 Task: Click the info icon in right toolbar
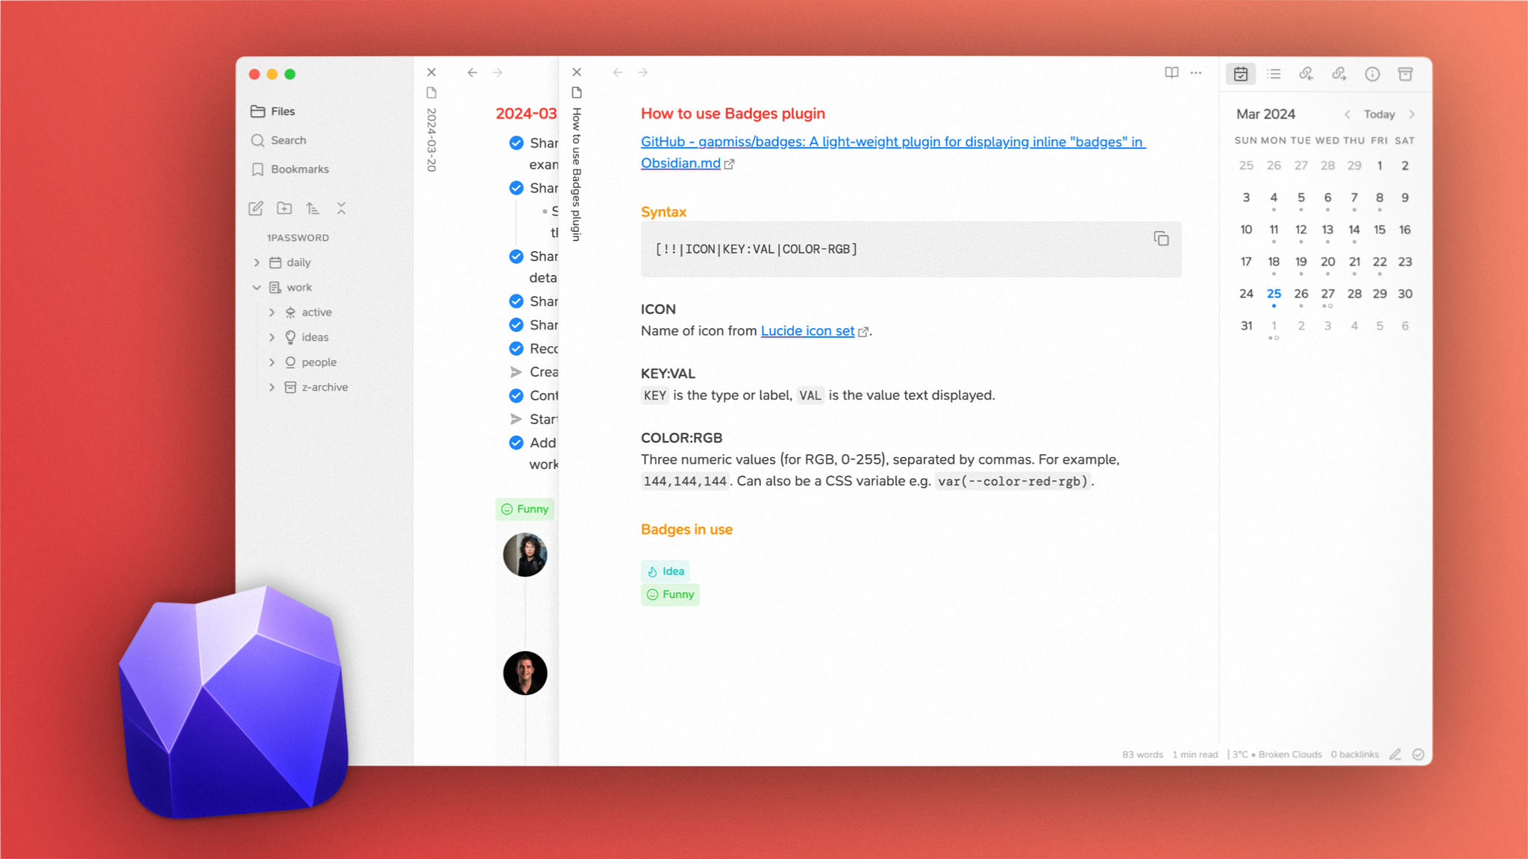(x=1373, y=73)
